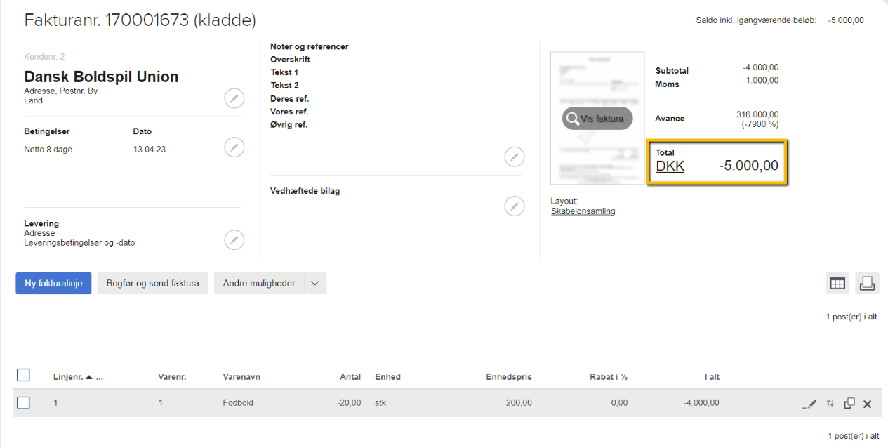The image size is (888, 448).
Task: Edit customer Dansk Boldspil Union details
Action: click(x=234, y=98)
